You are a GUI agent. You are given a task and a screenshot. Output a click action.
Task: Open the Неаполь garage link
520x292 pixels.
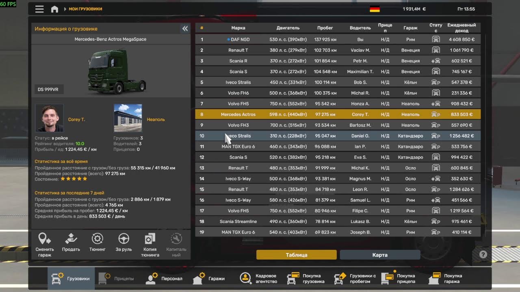(x=156, y=120)
